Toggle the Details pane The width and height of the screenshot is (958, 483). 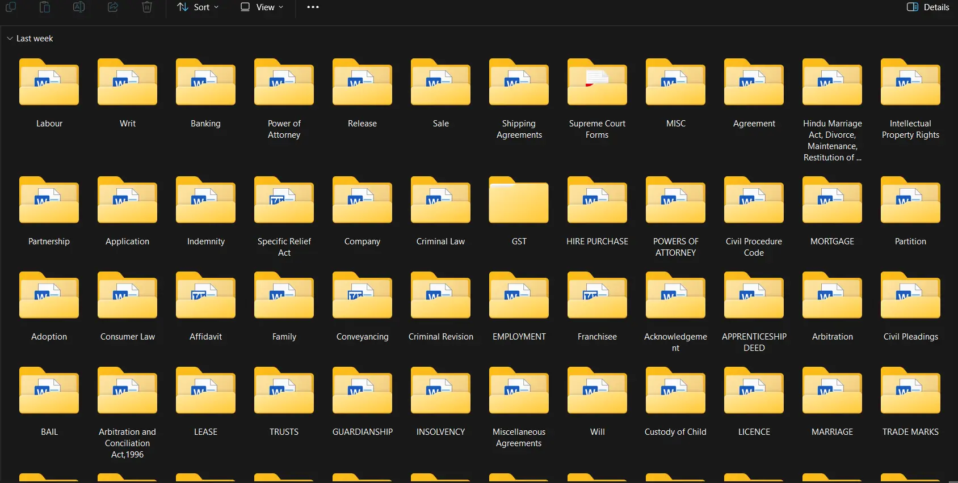(928, 7)
